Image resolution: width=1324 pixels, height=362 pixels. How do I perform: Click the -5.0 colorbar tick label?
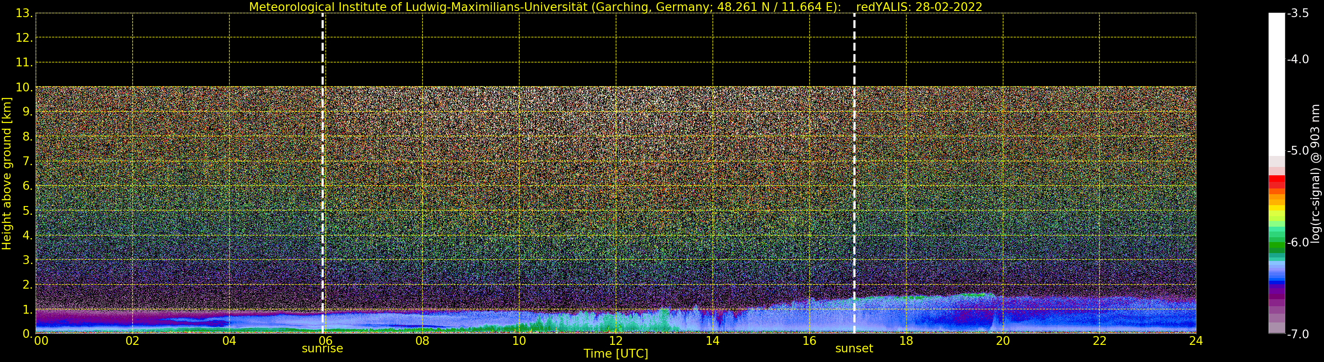tap(1298, 151)
